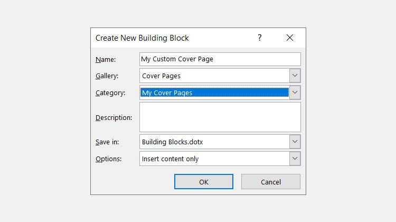The width and height of the screenshot is (396, 222).
Task: Click the Category: label
Action: pos(110,93)
